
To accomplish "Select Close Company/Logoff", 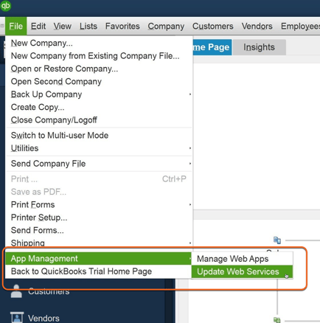I will (x=99, y=120).
